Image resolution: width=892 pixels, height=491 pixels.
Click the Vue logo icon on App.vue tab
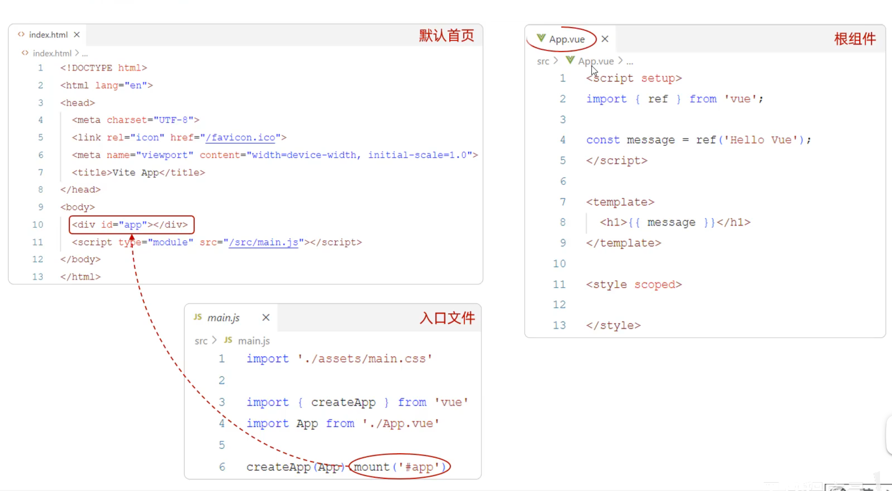pos(541,38)
